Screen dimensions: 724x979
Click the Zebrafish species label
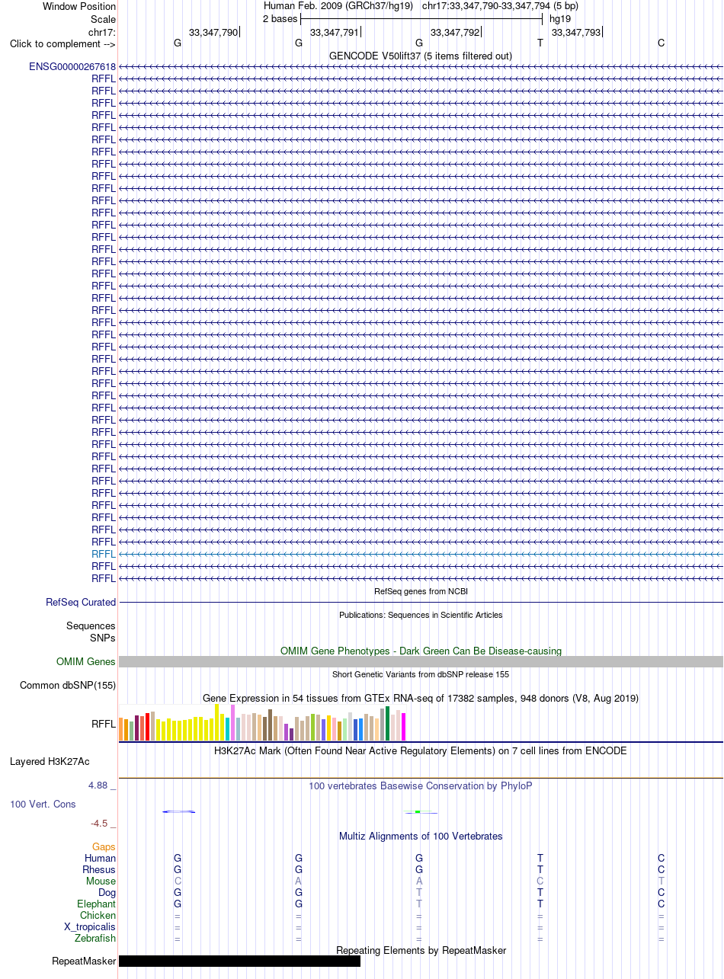point(95,938)
